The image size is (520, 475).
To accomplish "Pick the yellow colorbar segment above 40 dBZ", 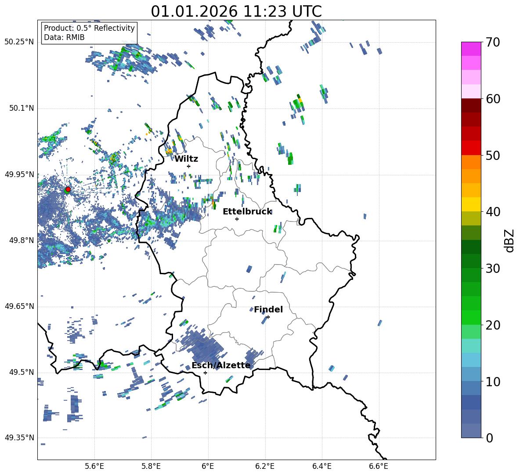I will click(471, 204).
